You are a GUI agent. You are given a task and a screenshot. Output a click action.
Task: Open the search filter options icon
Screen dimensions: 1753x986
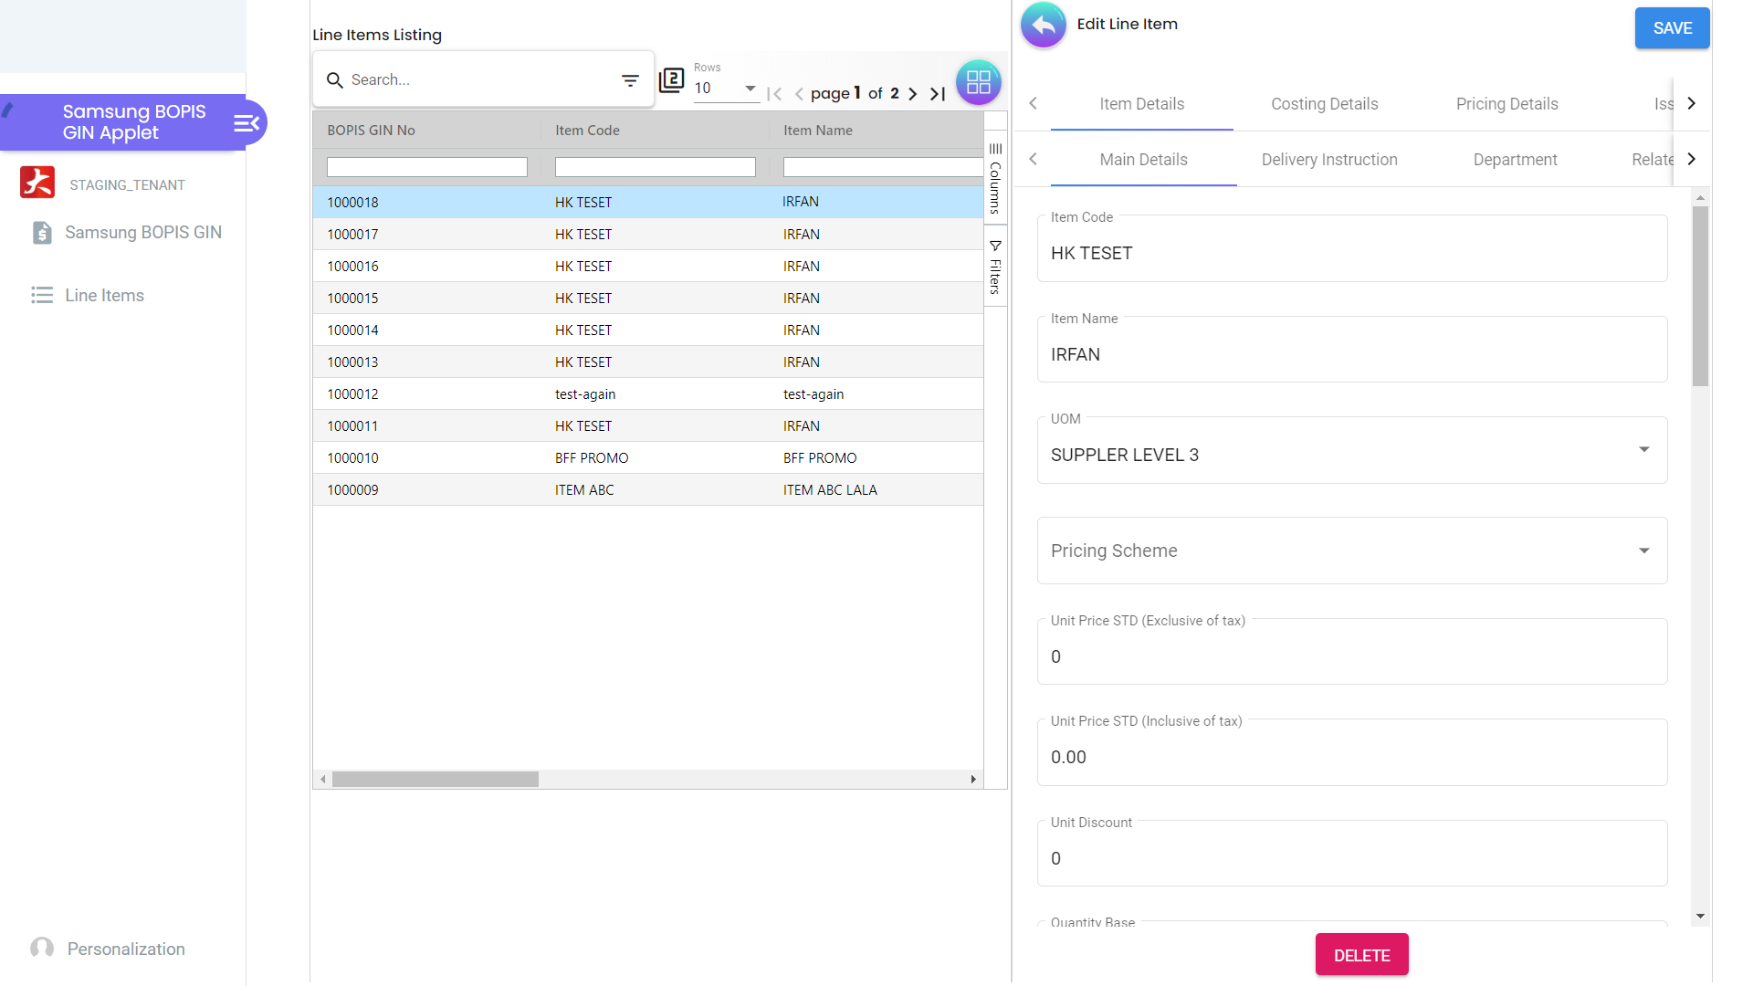(x=630, y=80)
